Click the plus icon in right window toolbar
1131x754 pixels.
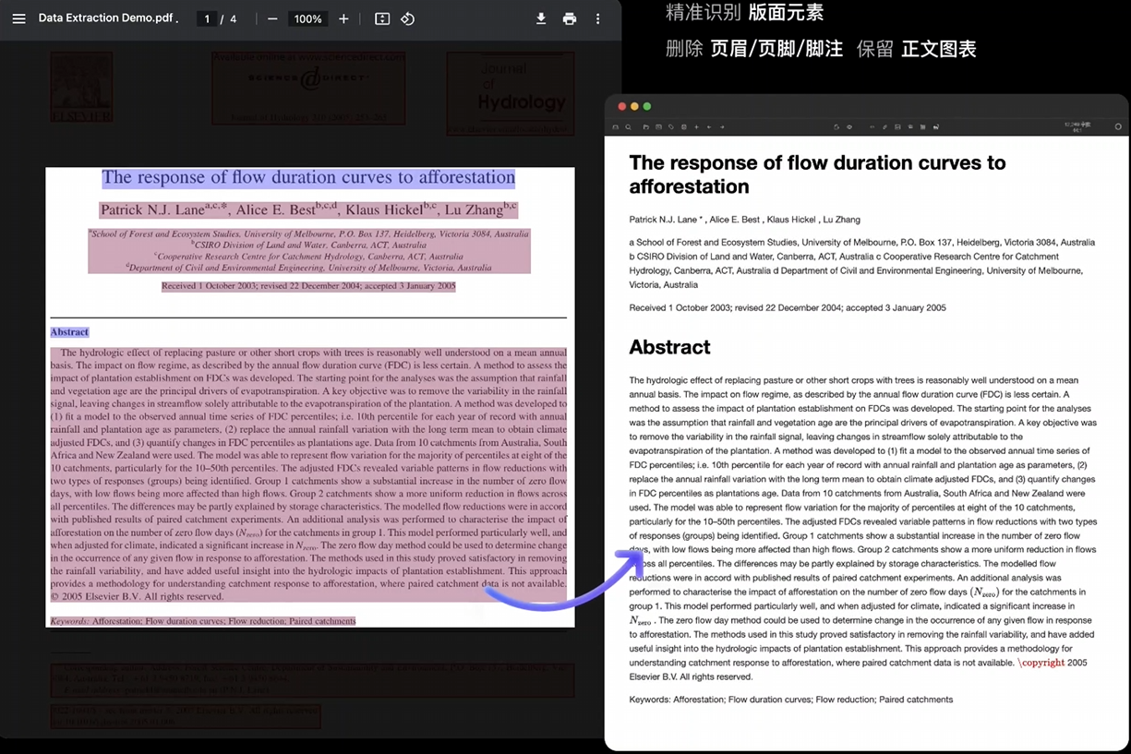click(x=696, y=126)
